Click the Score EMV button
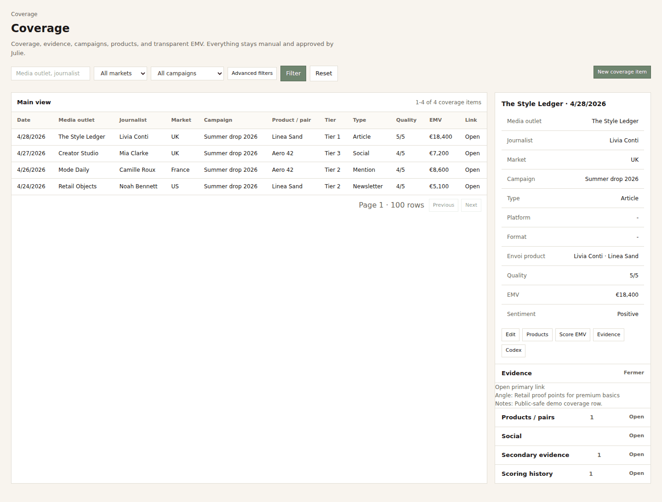662x502 pixels. (x=573, y=335)
